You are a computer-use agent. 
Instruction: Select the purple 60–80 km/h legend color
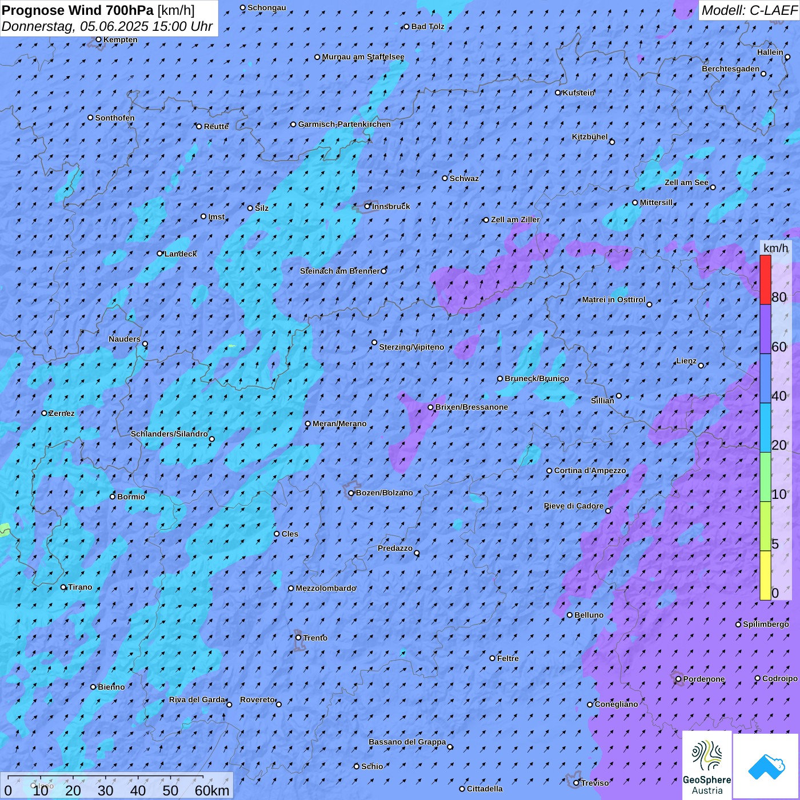[765, 329]
